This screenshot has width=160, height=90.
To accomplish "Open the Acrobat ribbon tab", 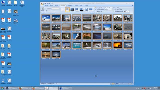I will click(x=86, y=6).
